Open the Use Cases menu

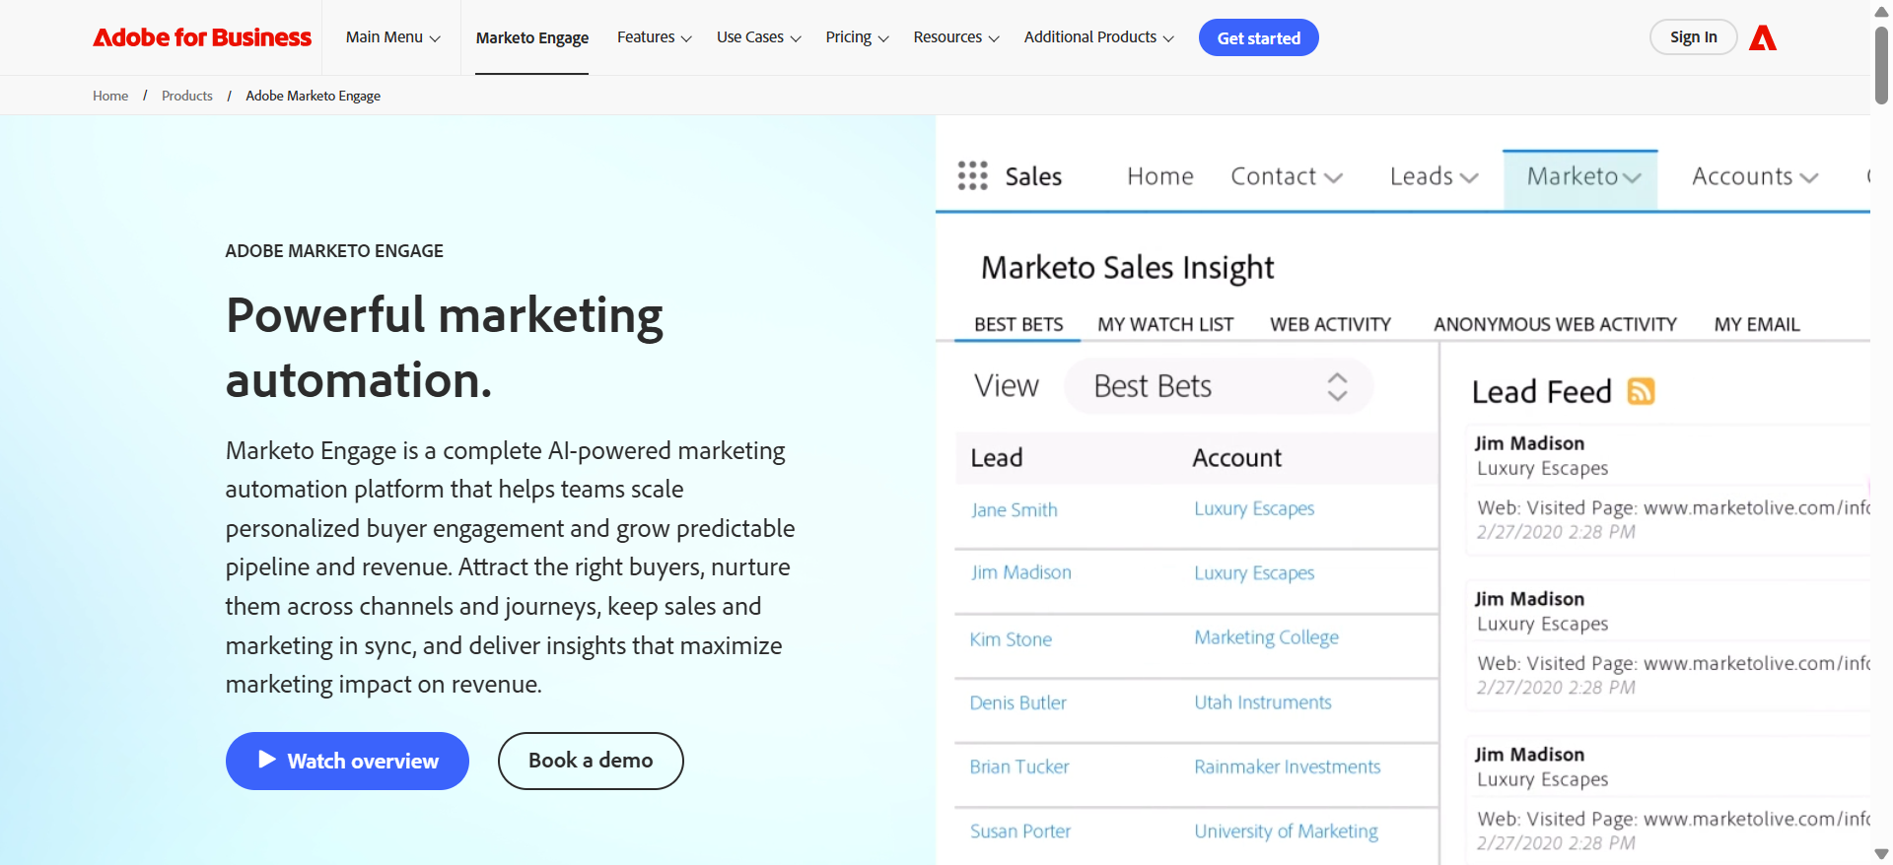(758, 37)
